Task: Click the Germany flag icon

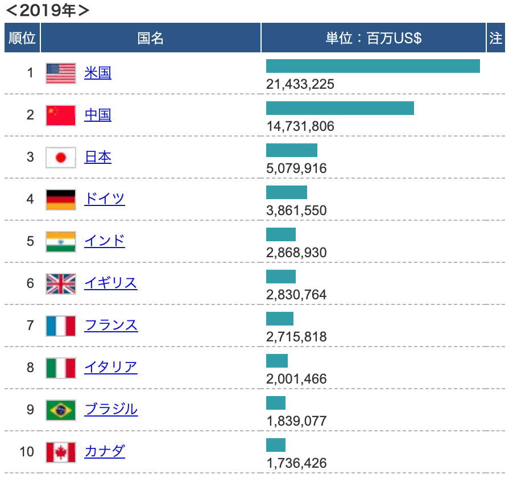Action: coord(60,200)
